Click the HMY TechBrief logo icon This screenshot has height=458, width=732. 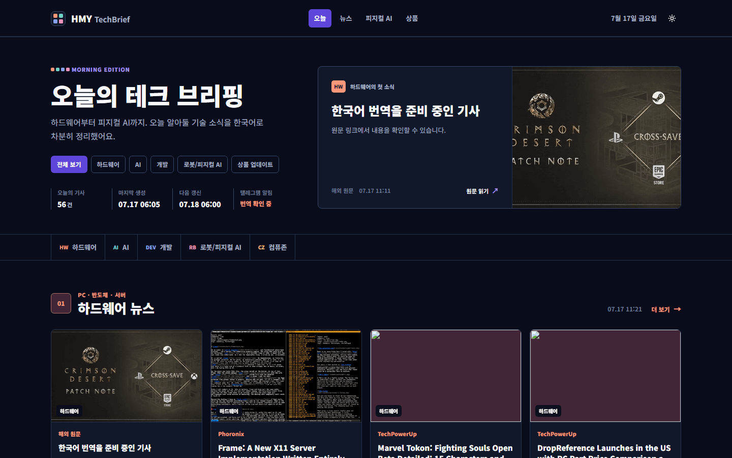coord(58,19)
